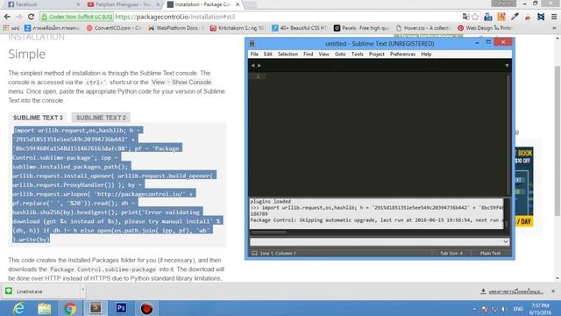Screen dimensions: 561x316
Task: Open the View menu in Sublime Text
Action: [x=323, y=54]
